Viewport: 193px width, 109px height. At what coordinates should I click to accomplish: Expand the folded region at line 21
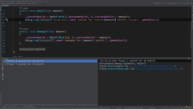tap(13, 49)
